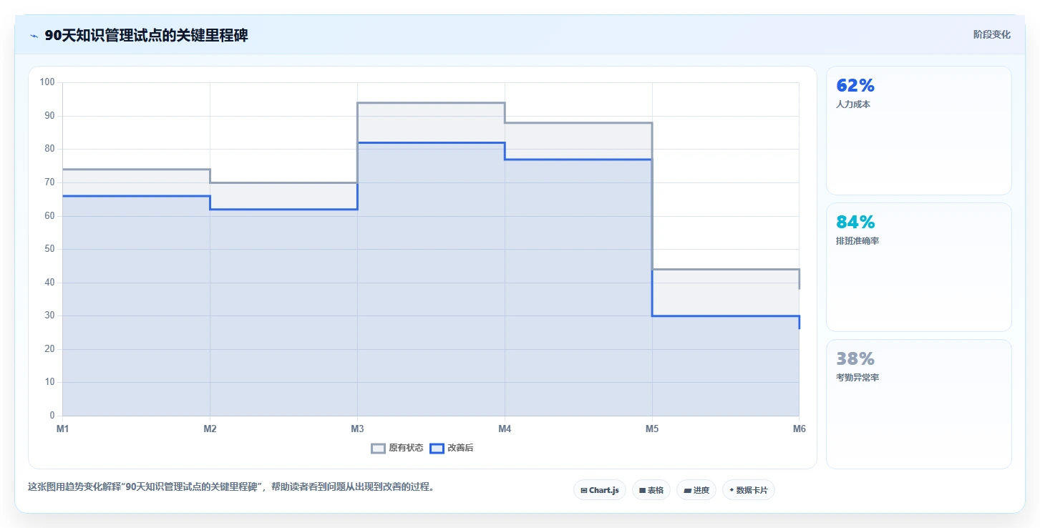Screen dimensions: 1040x528
Task: Open the 84% 排班准确率 card
Action: click(919, 267)
